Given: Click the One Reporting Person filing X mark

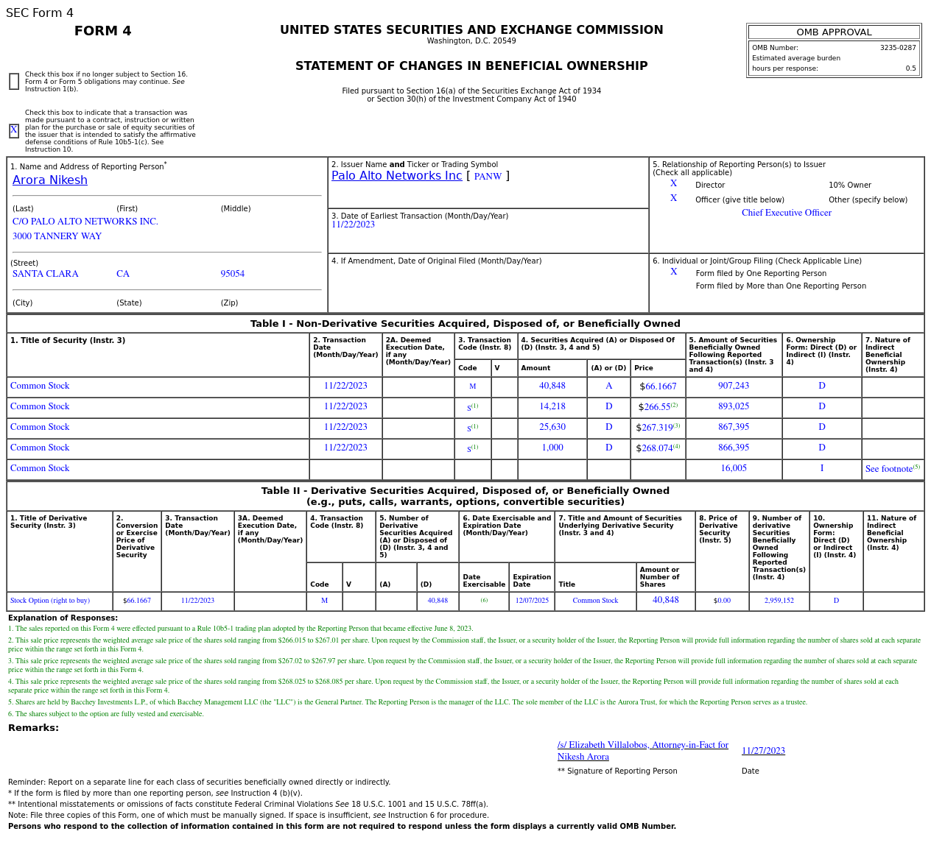Looking at the screenshot, I should click(673, 272).
